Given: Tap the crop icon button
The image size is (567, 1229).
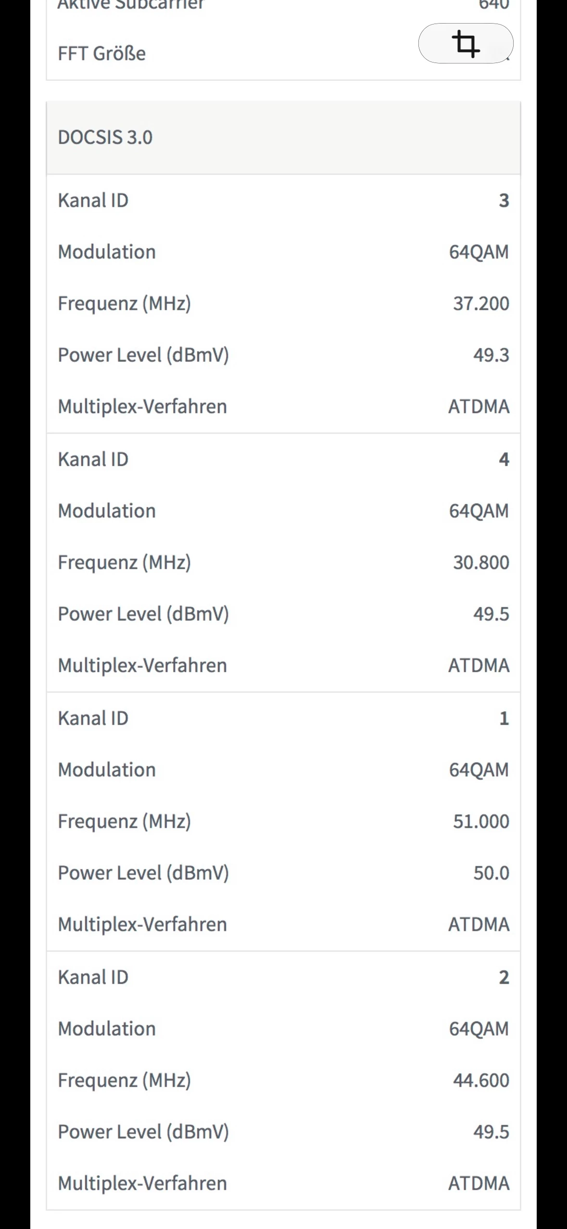Looking at the screenshot, I should click(x=466, y=43).
